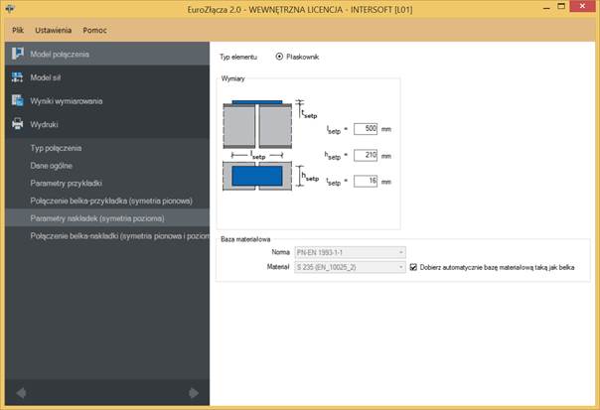
Task: Click the Model sił sidebar icon
Action: pyautogui.click(x=17, y=77)
